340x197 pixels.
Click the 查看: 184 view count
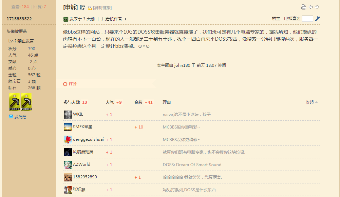coord(20,7)
